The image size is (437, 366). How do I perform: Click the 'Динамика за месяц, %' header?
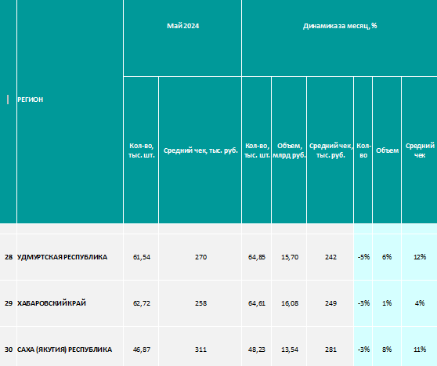[x=339, y=38]
